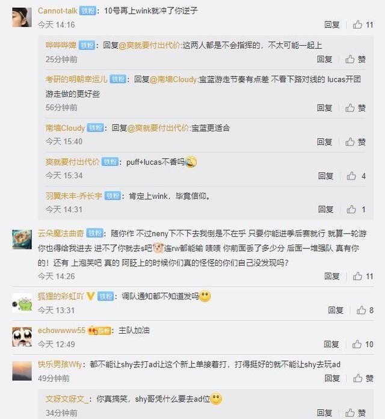Reply to Cannot-talk's comment
The image size is (385, 419).
[x=332, y=25]
